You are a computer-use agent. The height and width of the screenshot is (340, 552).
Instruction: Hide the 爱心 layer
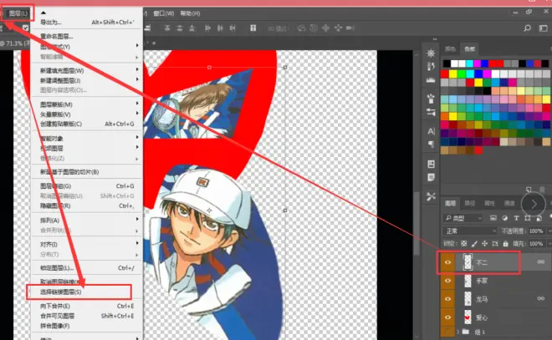[447, 317]
